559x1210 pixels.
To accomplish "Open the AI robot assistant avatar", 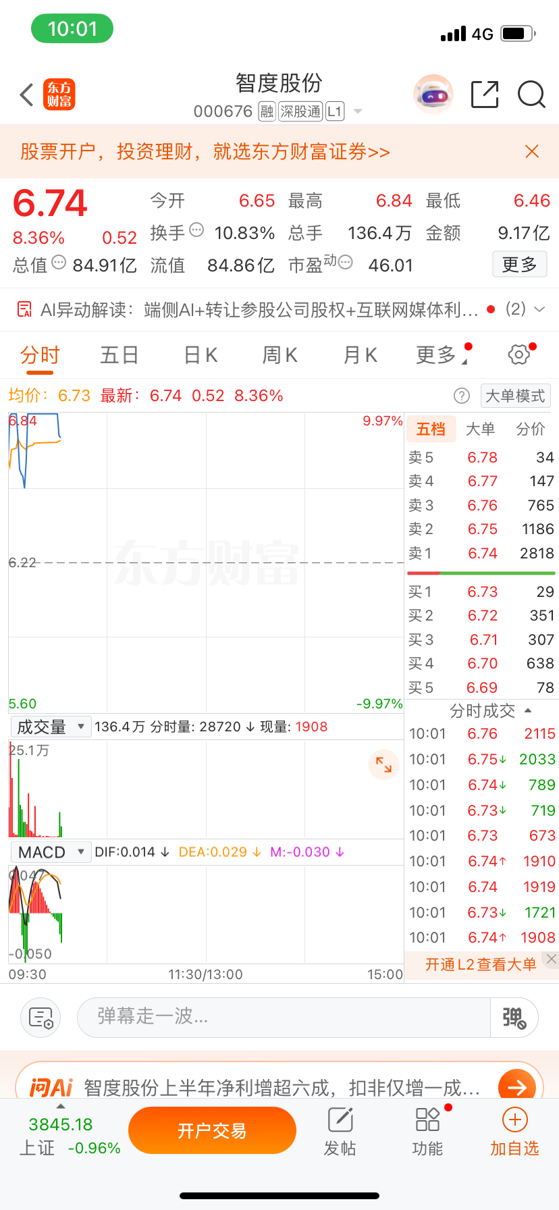I will point(433,95).
